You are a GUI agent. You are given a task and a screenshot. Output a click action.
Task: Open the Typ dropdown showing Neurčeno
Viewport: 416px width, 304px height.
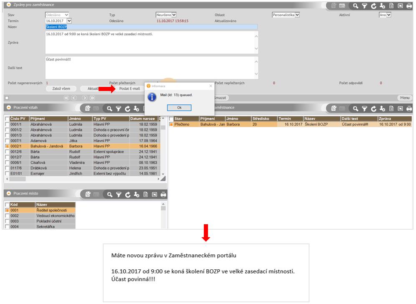click(x=174, y=15)
